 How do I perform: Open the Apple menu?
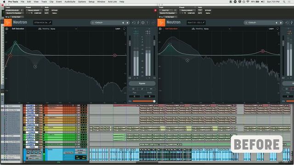pyautogui.click(x=4, y=2)
